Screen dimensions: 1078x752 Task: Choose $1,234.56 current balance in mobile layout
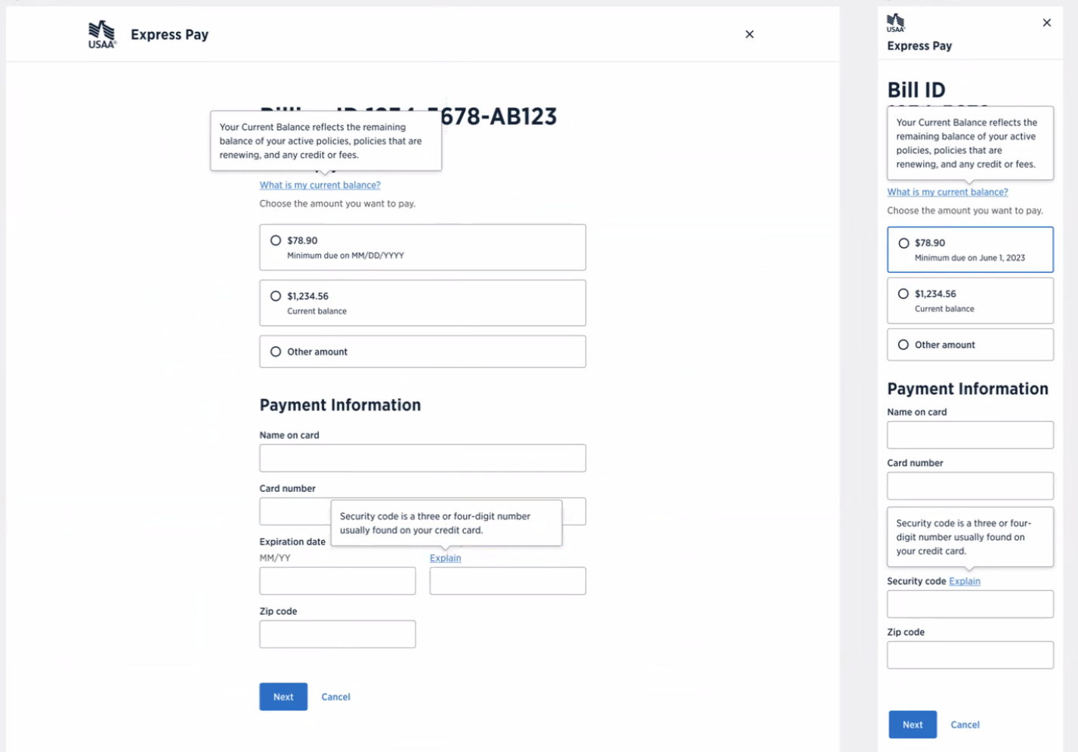[x=903, y=294]
